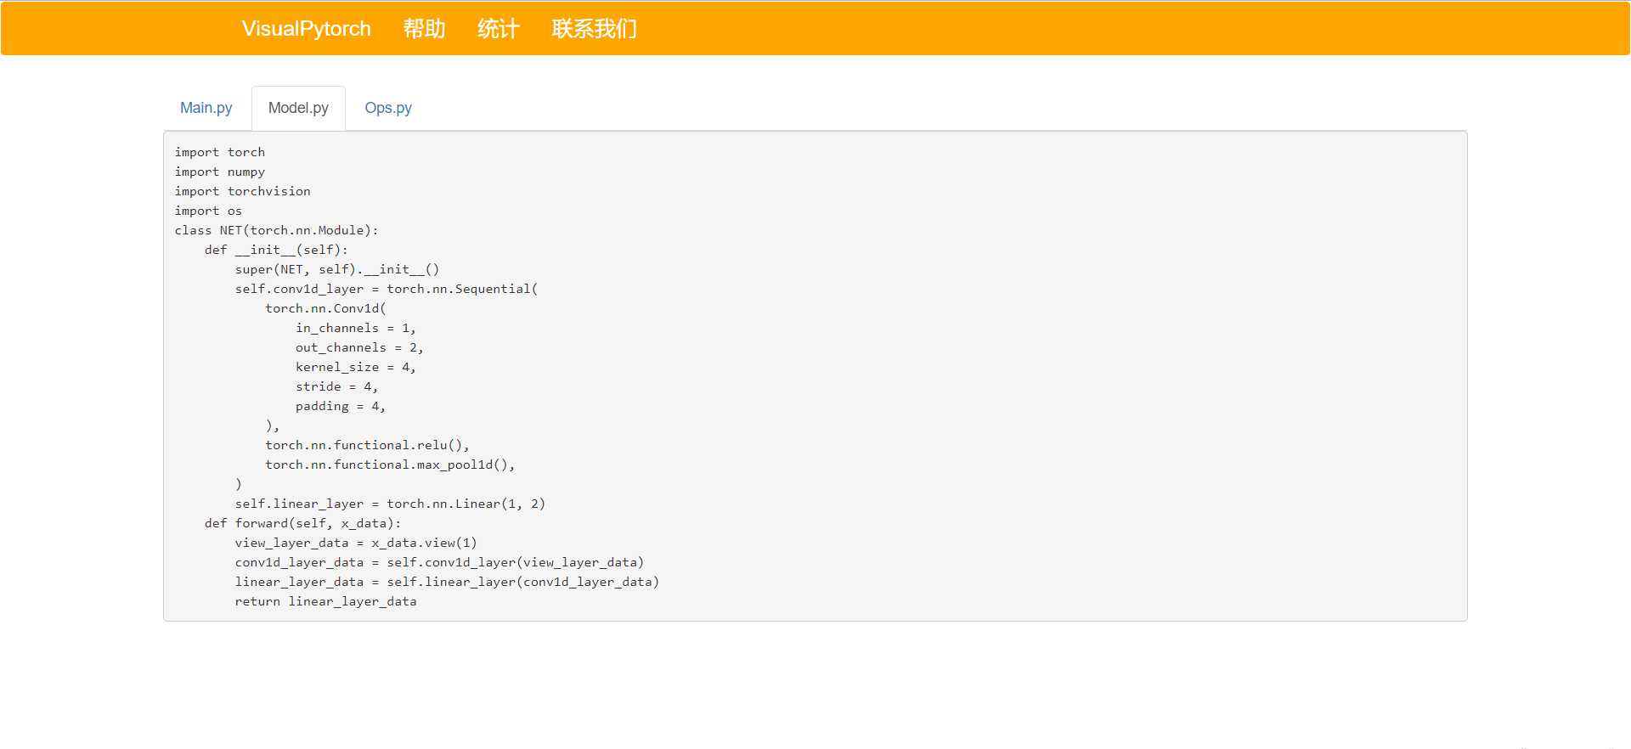Click the 'import torchvision' line
This screenshot has height=749, width=1631.
(243, 191)
